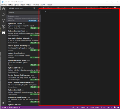Open Python Paste And Indent details
Viewport: 120px width, 109px height.
pos(24,63)
